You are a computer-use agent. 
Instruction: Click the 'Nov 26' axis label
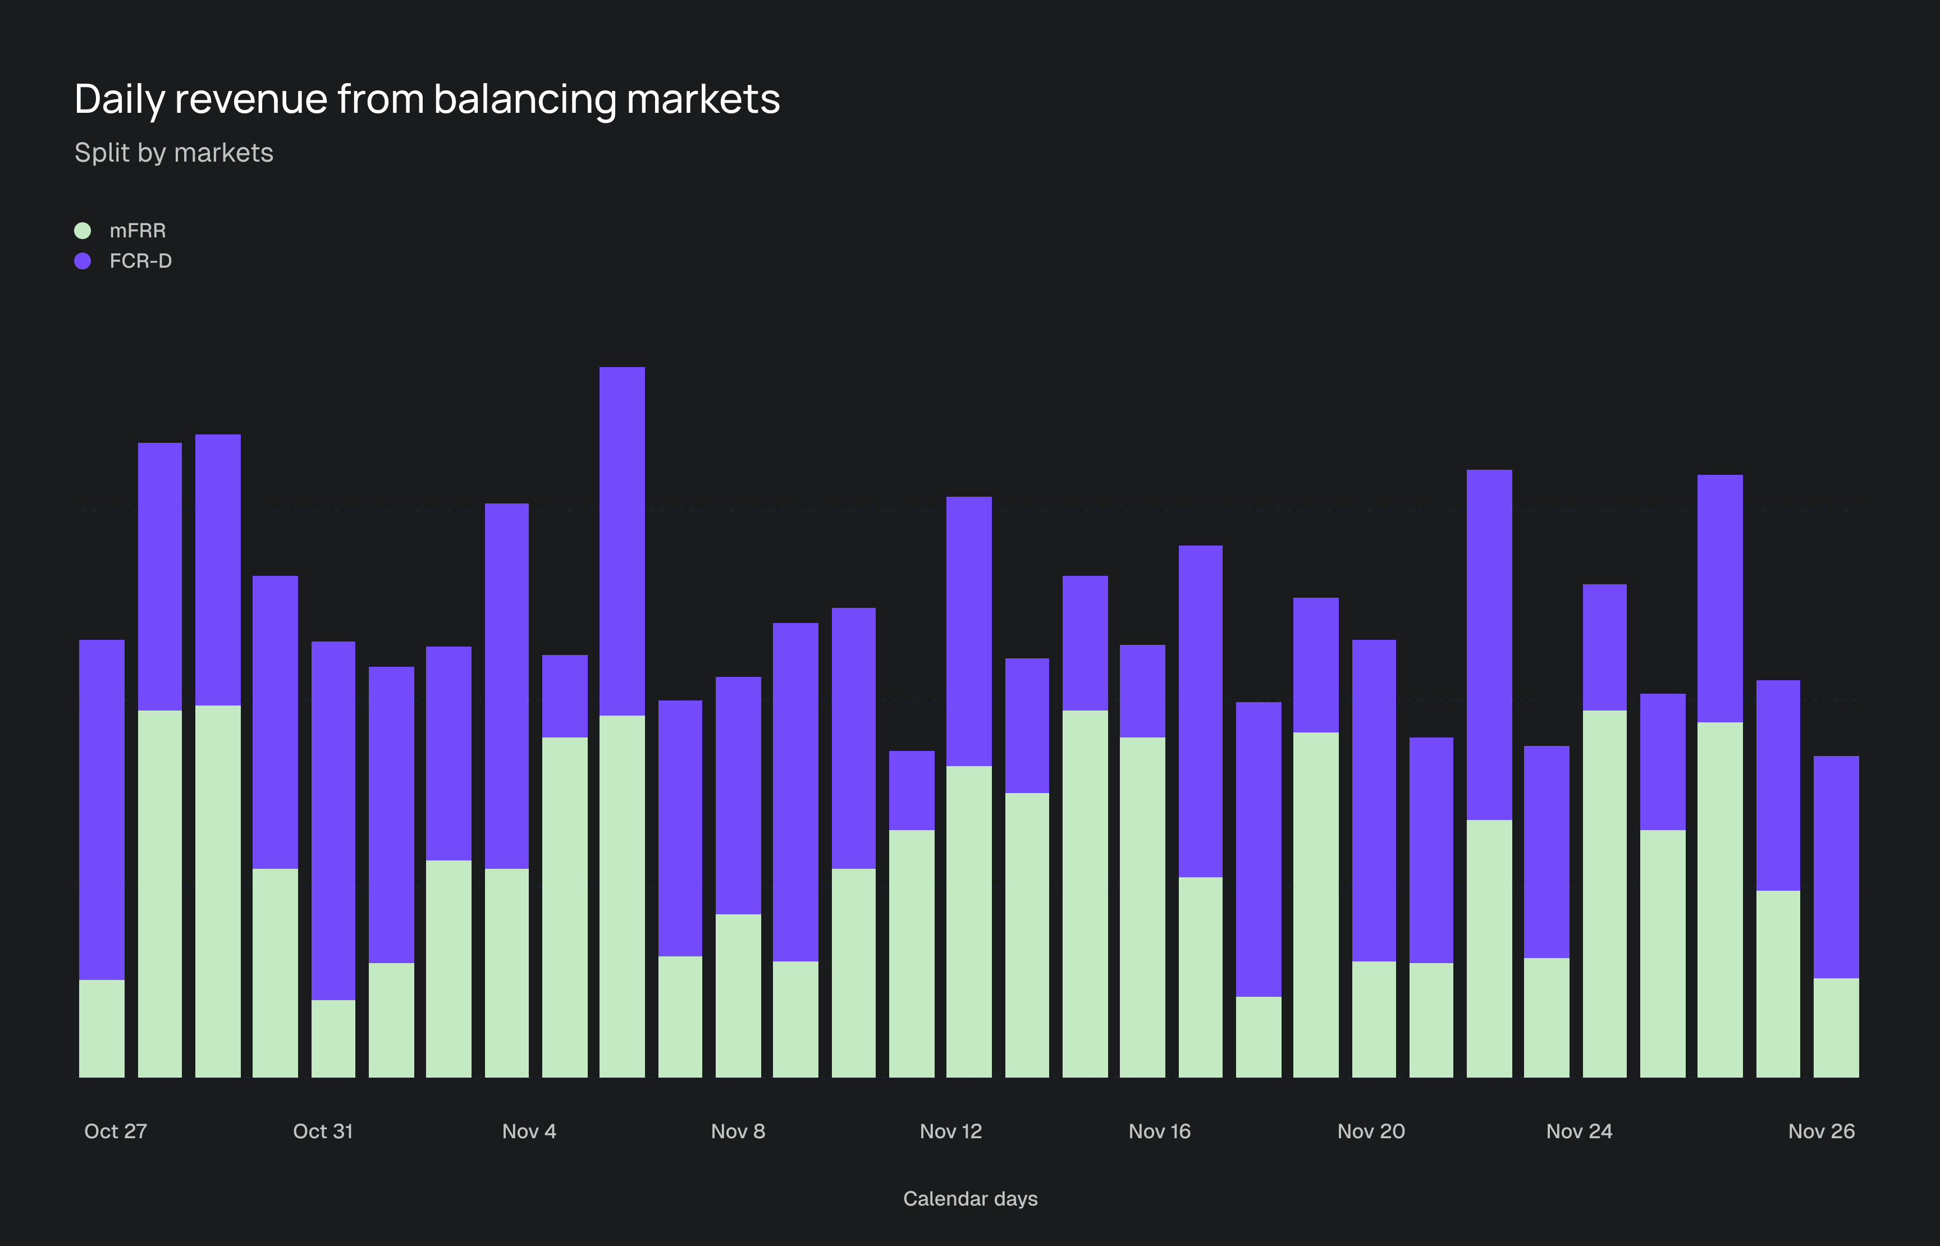click(x=1821, y=1131)
